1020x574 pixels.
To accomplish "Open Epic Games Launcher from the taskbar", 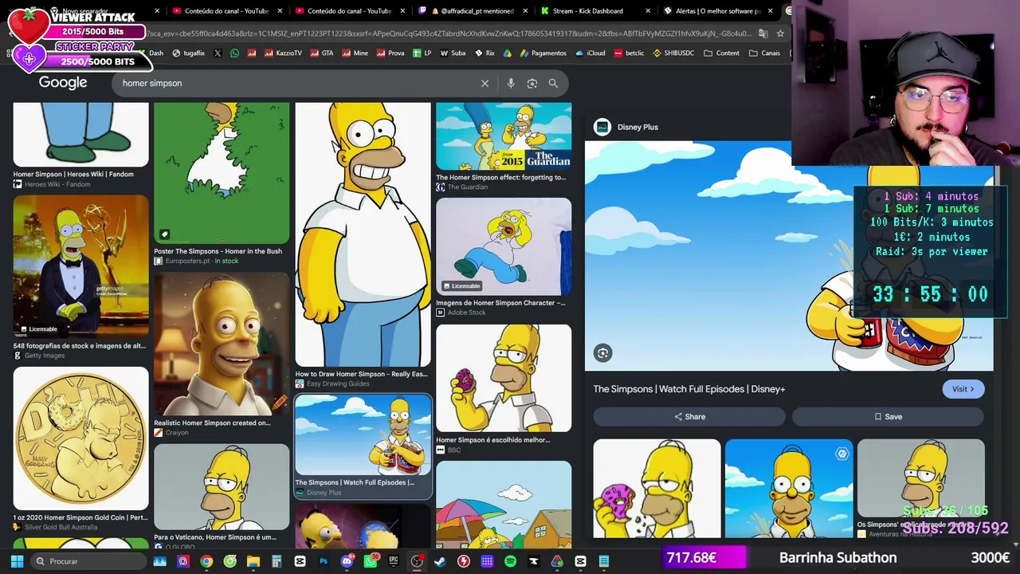I will [x=394, y=561].
